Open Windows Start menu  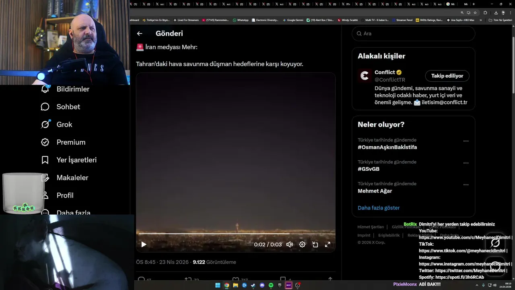coord(218,285)
